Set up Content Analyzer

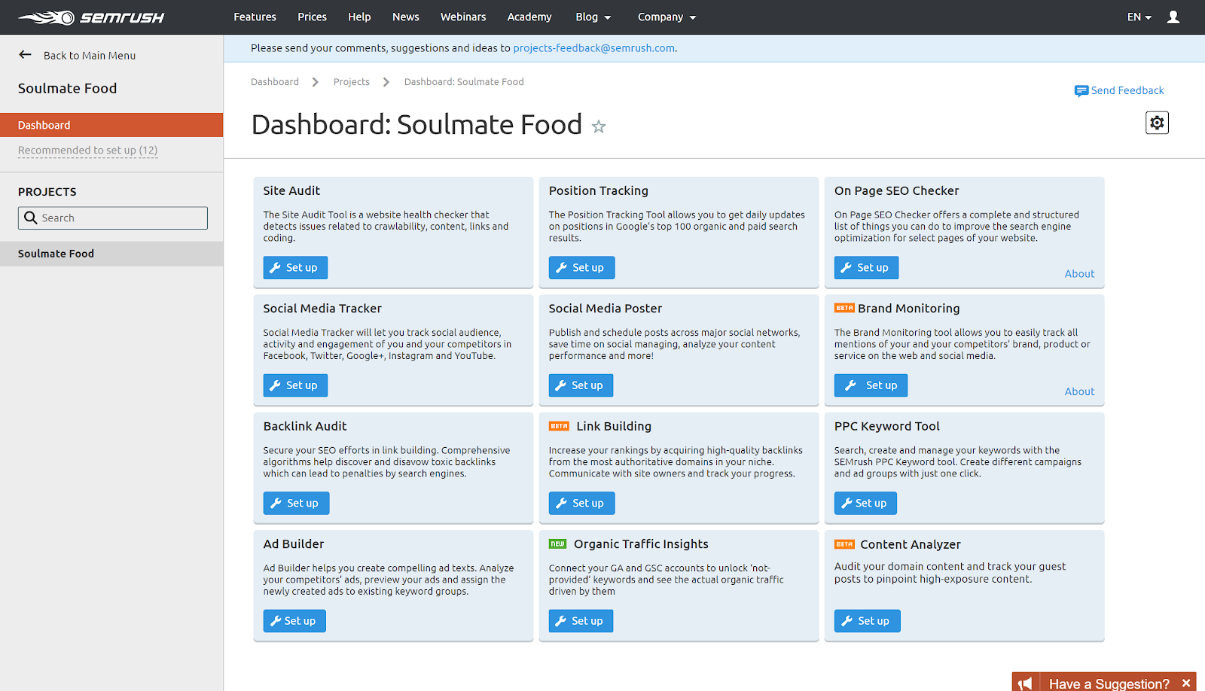click(867, 621)
